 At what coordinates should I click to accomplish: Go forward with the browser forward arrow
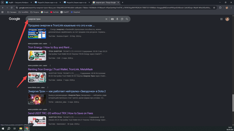7,8
